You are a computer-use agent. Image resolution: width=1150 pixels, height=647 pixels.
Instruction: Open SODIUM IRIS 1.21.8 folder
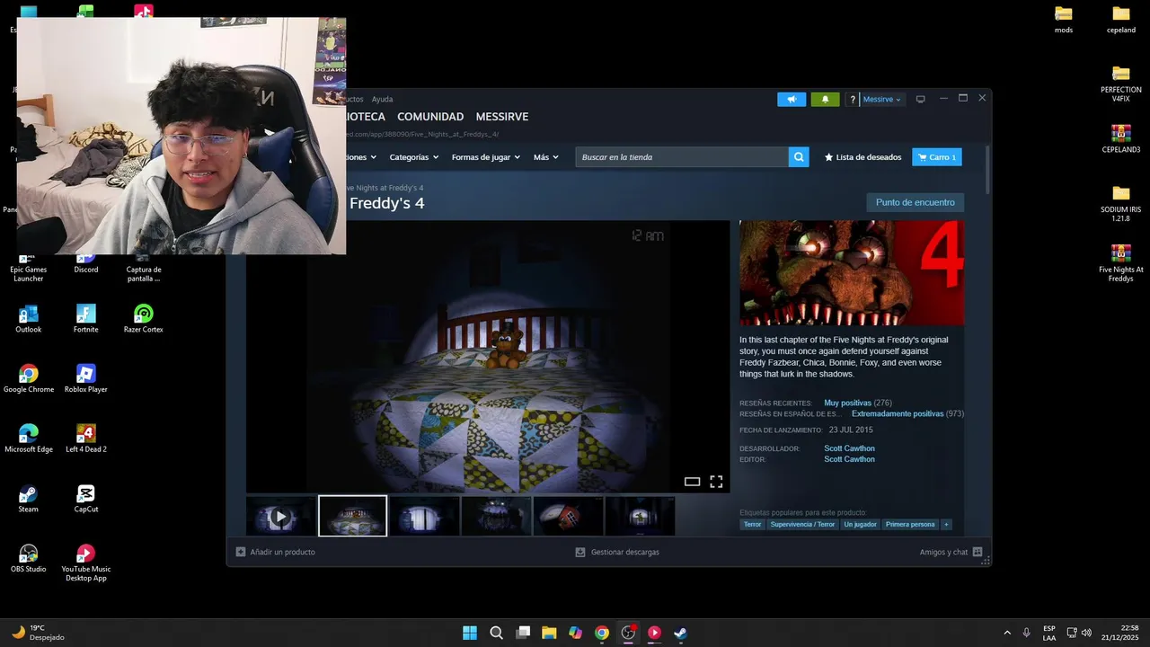click(x=1121, y=203)
